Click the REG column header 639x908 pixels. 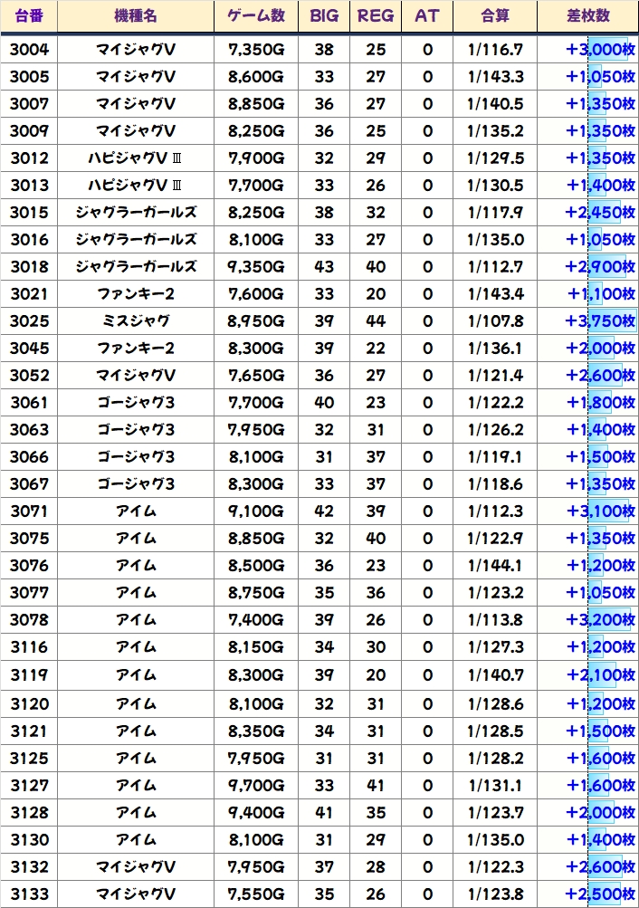[x=375, y=15]
